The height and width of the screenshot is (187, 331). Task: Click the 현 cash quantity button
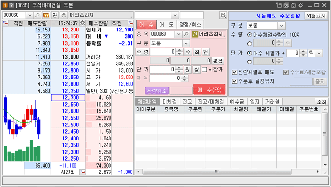pos(205,52)
